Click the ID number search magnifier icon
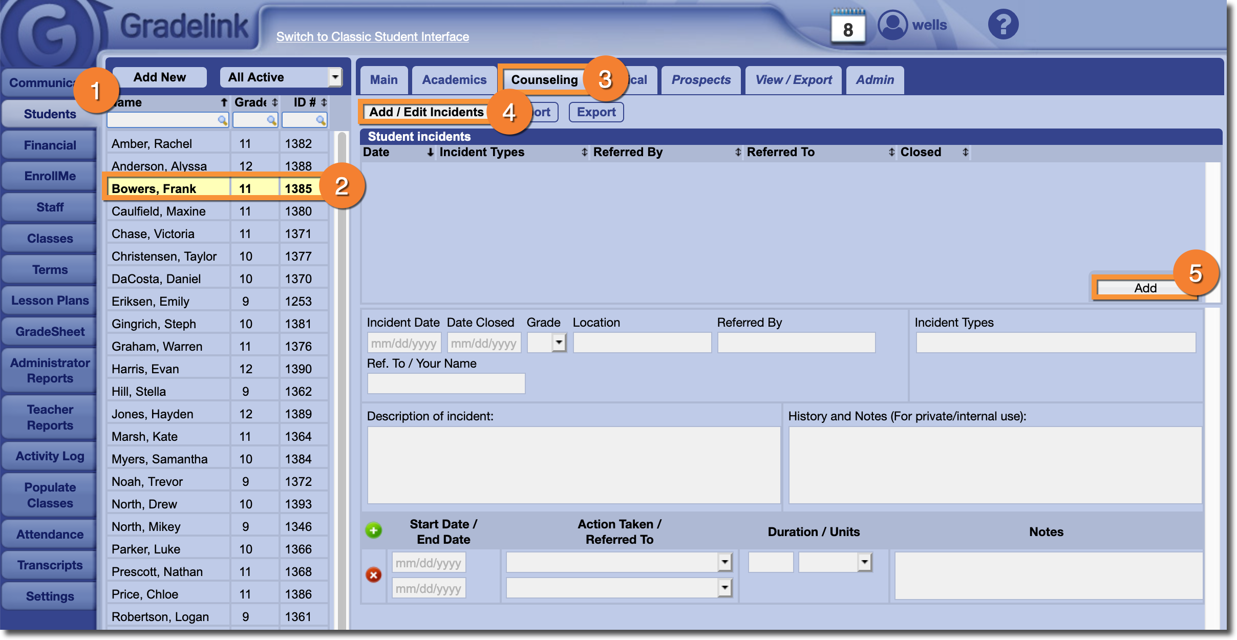 tap(321, 120)
